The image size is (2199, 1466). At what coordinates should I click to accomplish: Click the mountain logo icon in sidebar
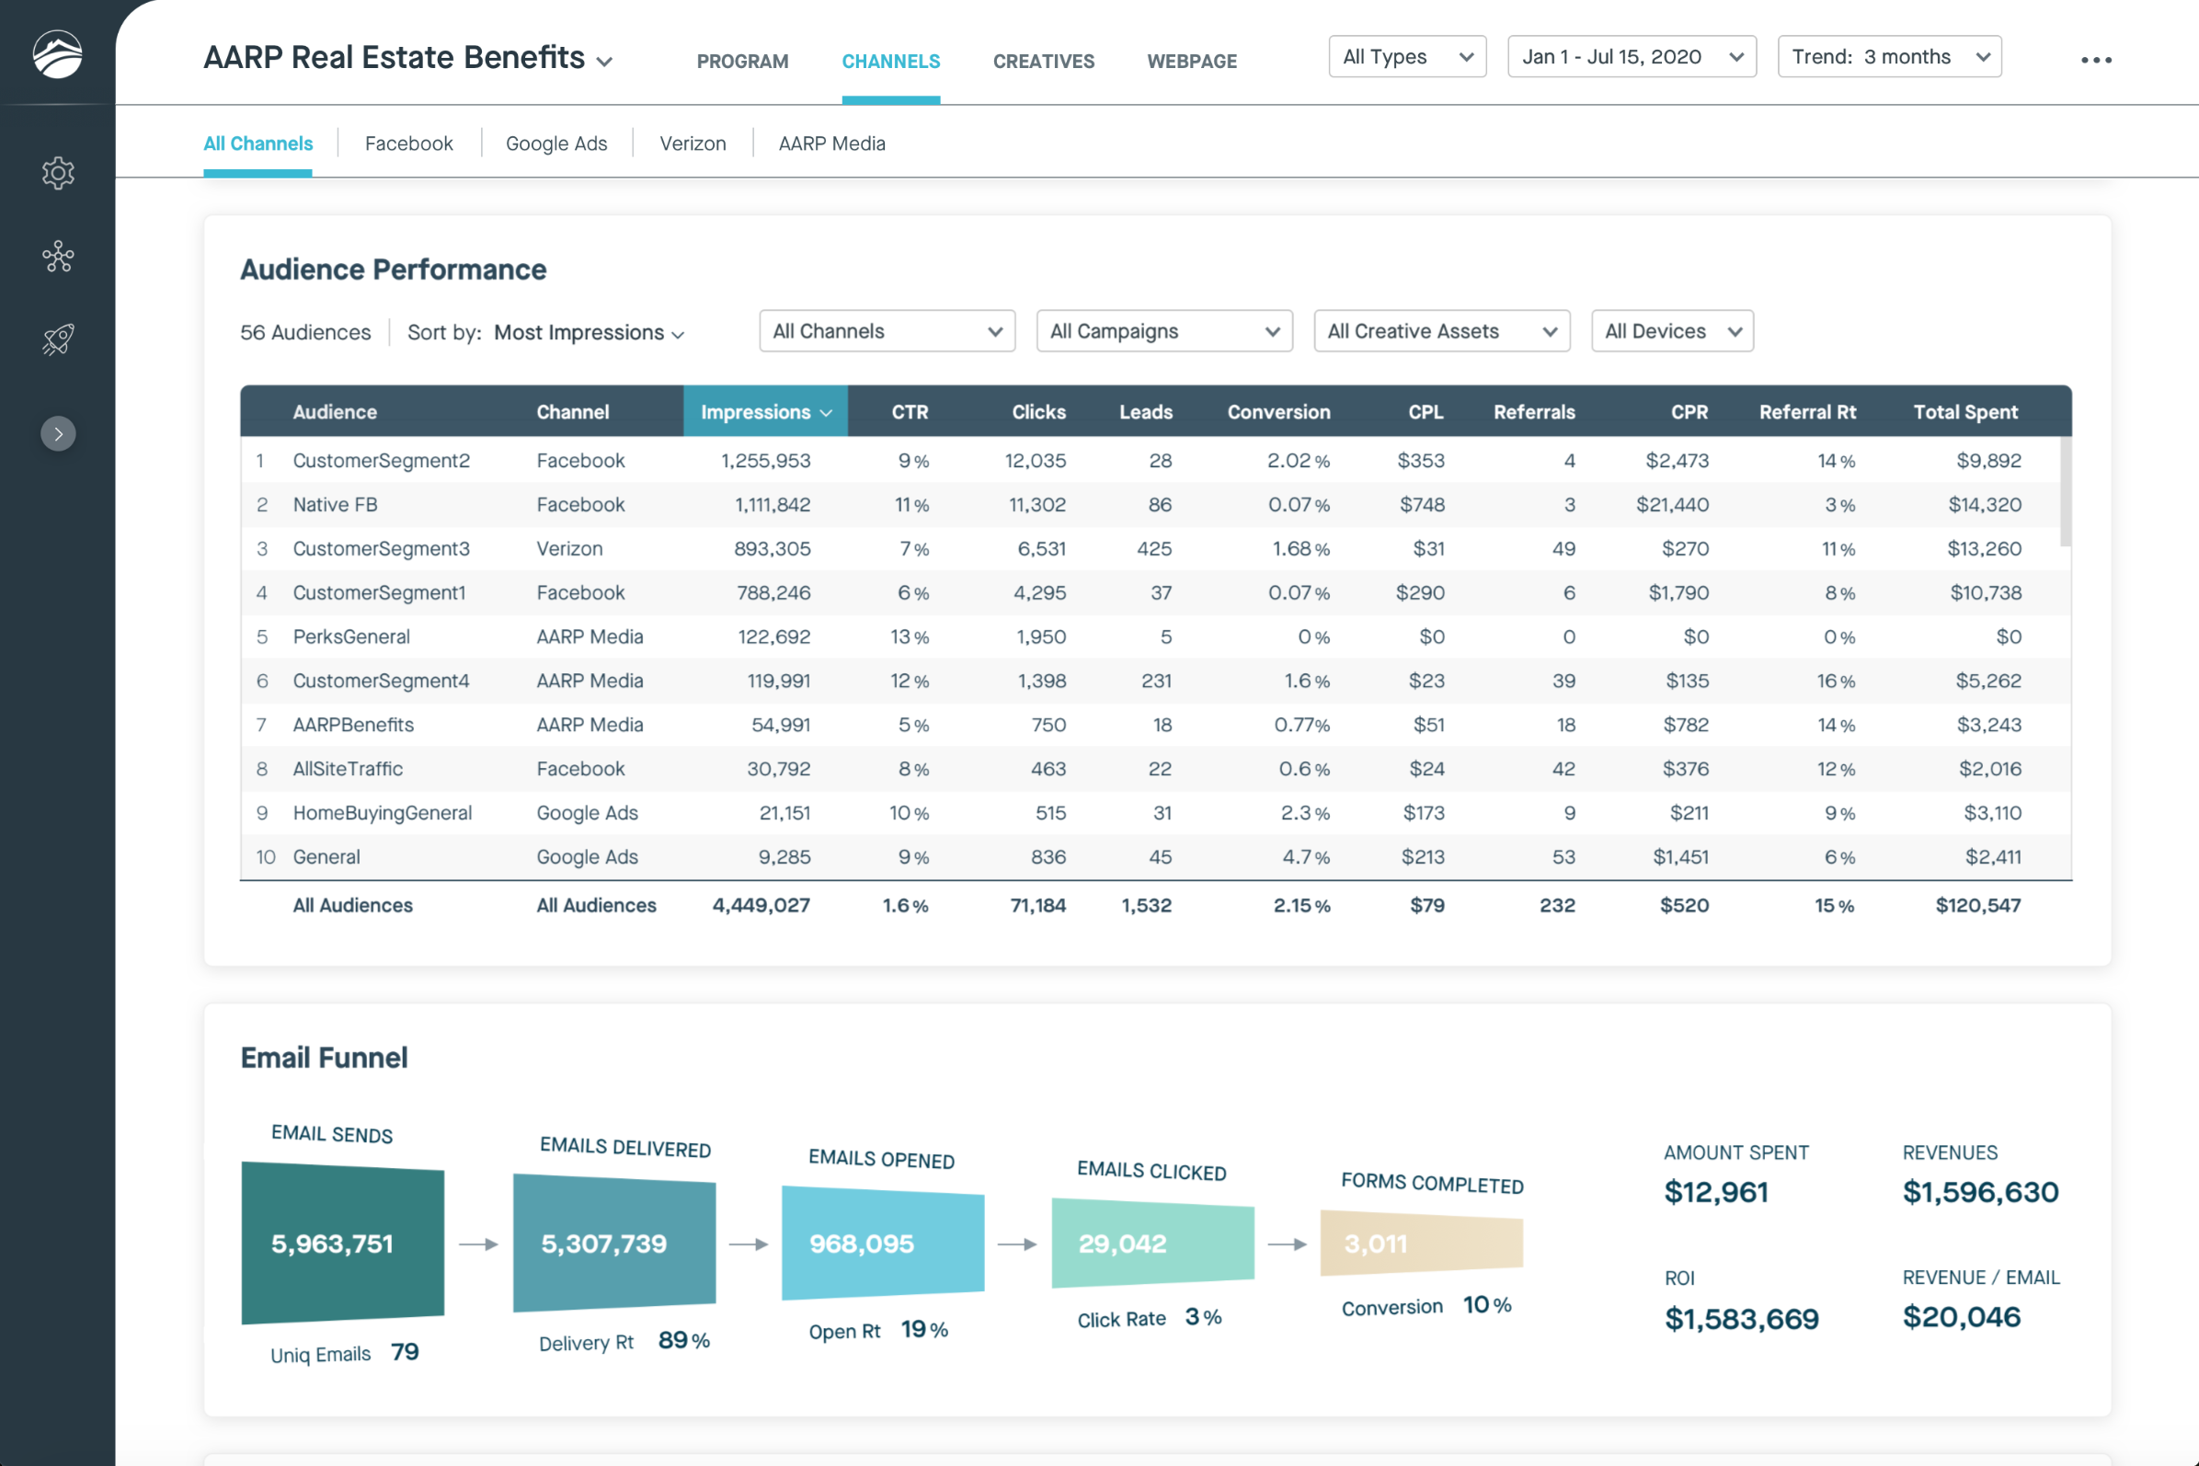pos(57,54)
